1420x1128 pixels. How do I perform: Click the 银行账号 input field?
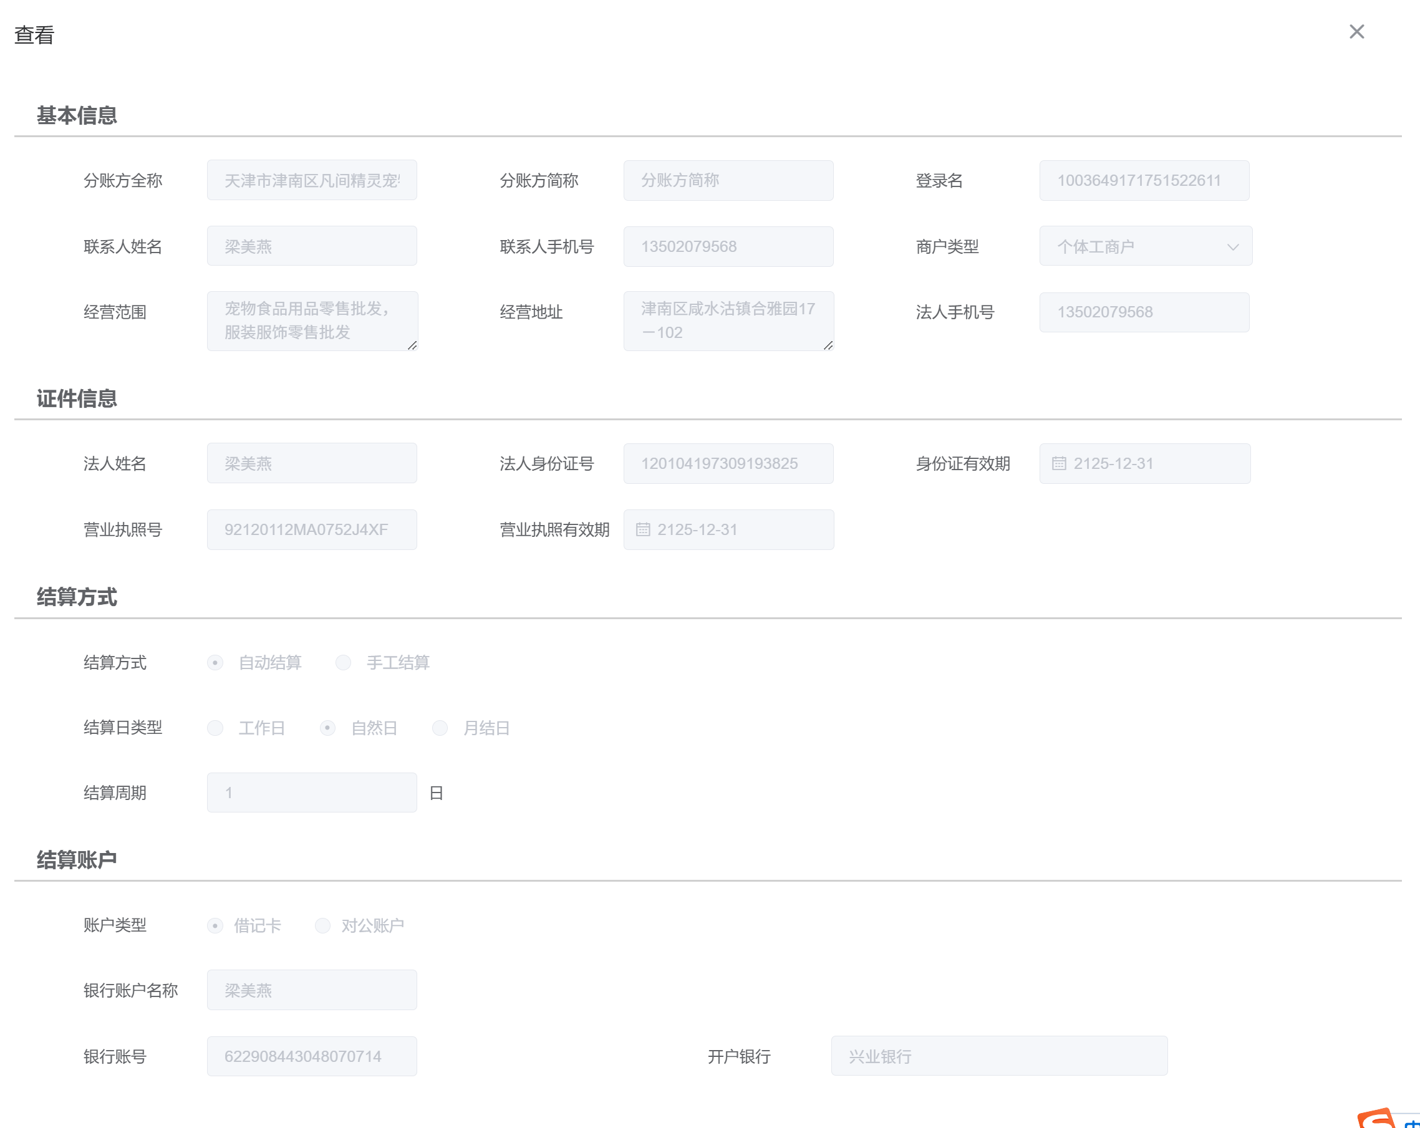tap(312, 1056)
